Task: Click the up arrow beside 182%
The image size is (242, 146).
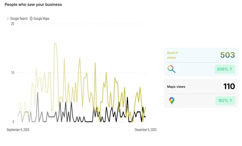Action: [x=231, y=101]
